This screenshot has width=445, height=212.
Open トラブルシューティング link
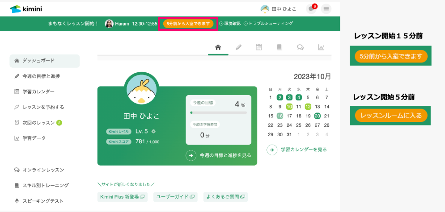coord(268,24)
